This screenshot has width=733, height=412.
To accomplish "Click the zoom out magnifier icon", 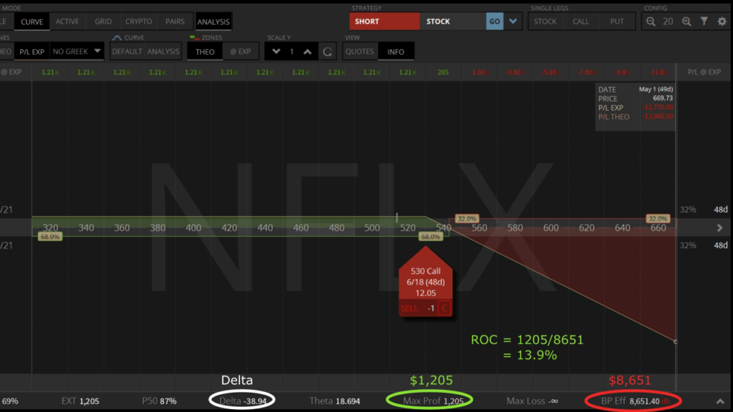I will 651,21.
